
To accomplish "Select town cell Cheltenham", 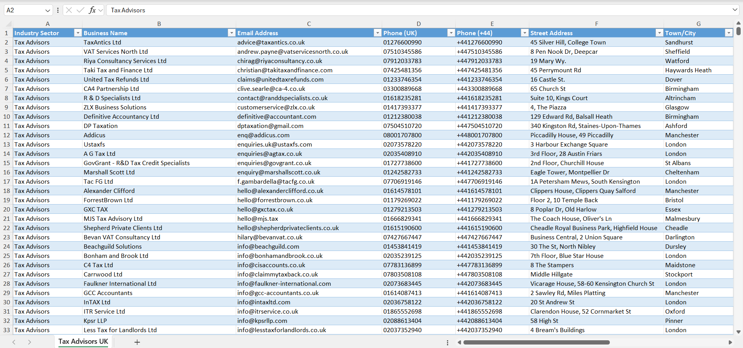I will 698,172.
